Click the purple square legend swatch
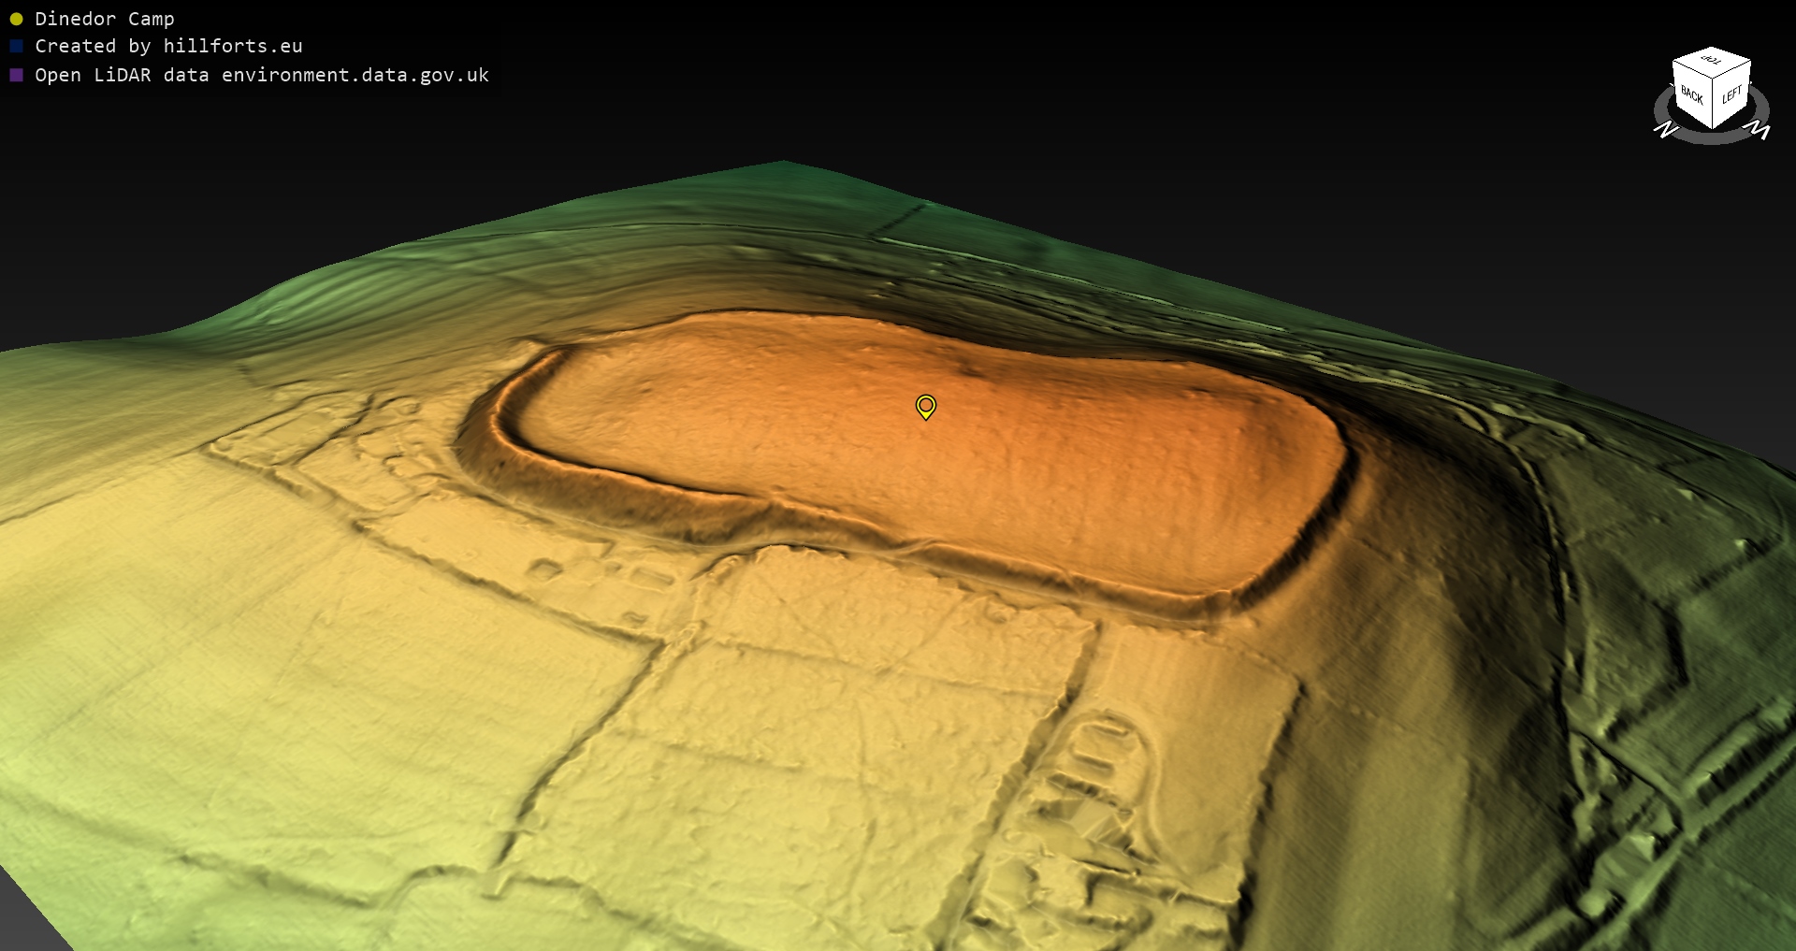 pos(16,75)
